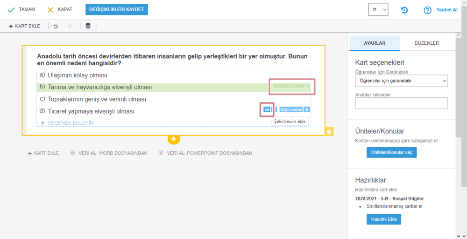467x239 pixels.
Task: Switch to the DÜZENLER tab
Action: [426, 43]
